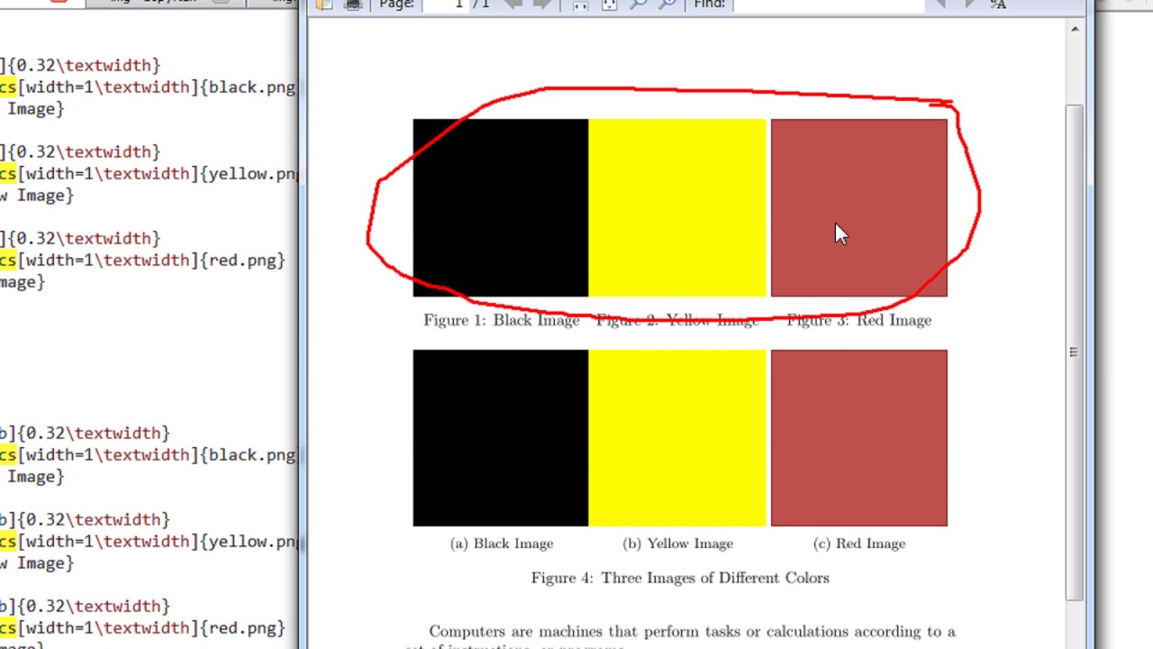Image resolution: width=1153 pixels, height=649 pixels.
Task: Click the 'b]{0.32\textwidth}' line above lower black.png
Action: pos(85,434)
